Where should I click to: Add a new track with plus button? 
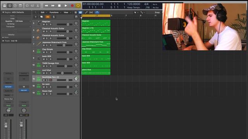pyautogui.click(x=36, y=17)
